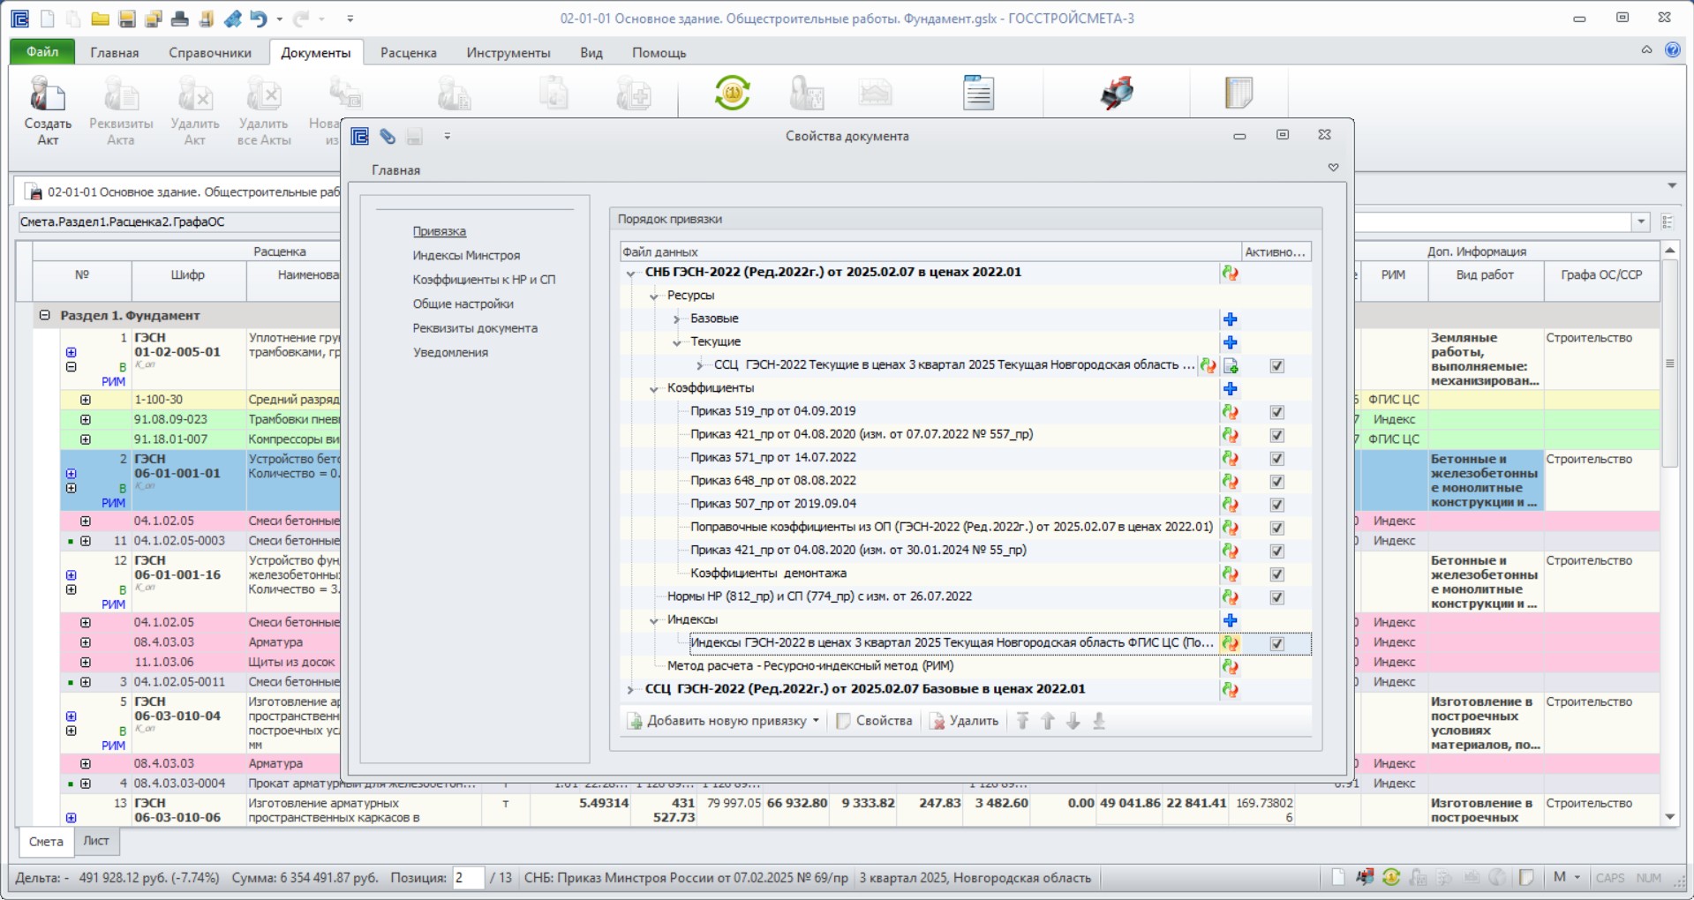
Task: Click the move-down arrow below binding list
Action: [1073, 721]
